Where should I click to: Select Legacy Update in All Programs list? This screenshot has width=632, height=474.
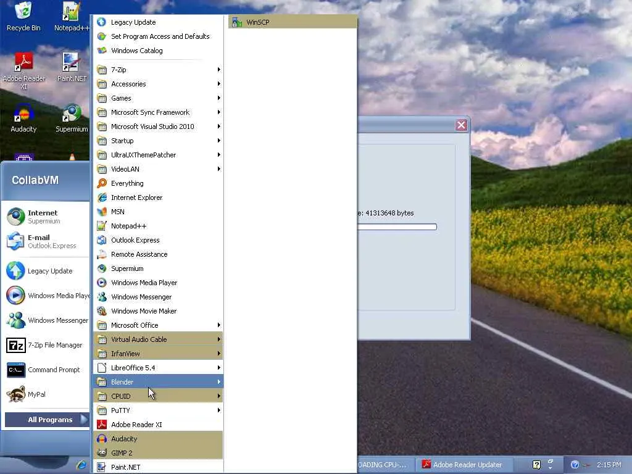(x=159, y=22)
